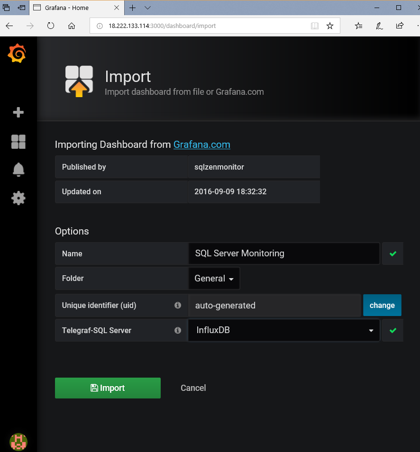
Task: Click the auto-generated uid field
Action: point(274,305)
